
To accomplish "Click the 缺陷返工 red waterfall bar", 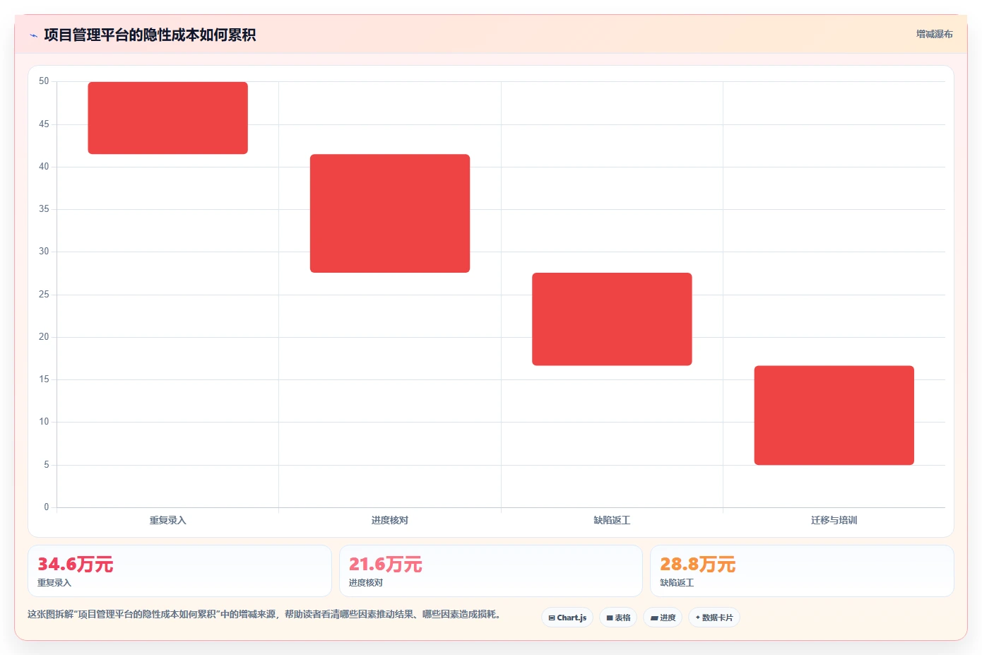I will pyautogui.click(x=612, y=319).
